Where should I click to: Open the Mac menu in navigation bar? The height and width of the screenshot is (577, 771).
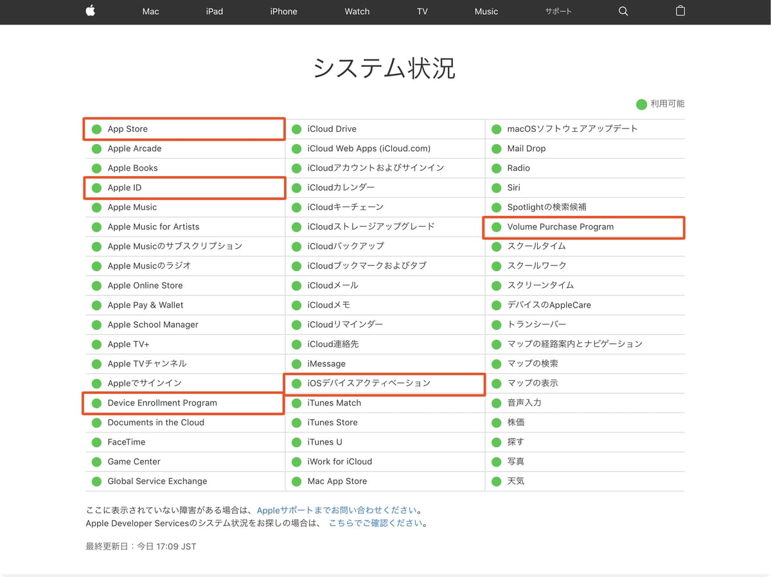click(150, 12)
